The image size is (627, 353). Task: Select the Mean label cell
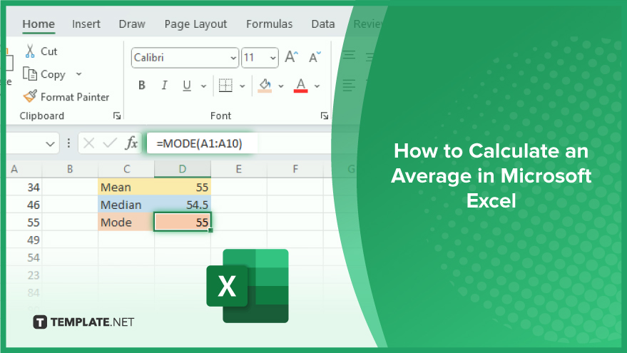pyautogui.click(x=126, y=187)
